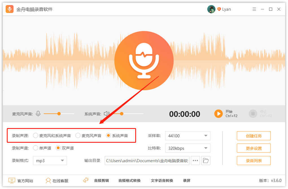
Task: Click the output directory path field
Action: (147, 161)
